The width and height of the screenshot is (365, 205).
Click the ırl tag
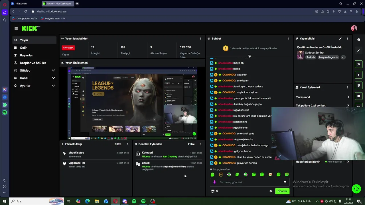point(343,57)
